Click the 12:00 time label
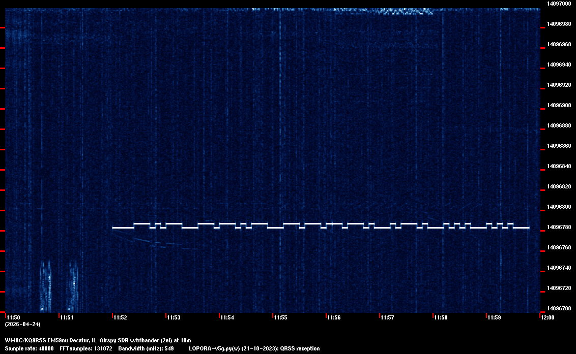Image resolution: width=576 pixels, height=354 pixels. pos(548,317)
